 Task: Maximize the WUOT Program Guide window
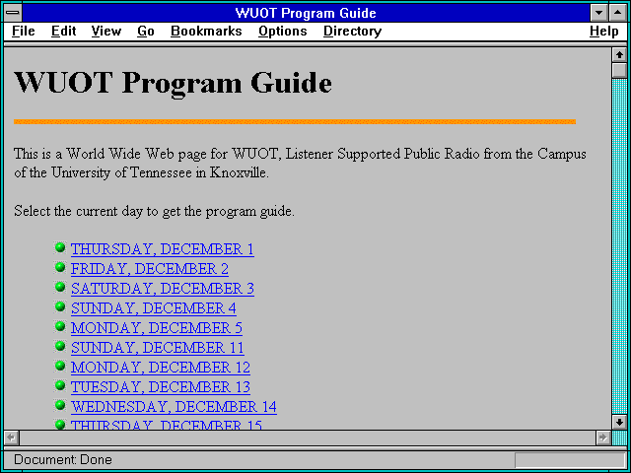pos(618,13)
